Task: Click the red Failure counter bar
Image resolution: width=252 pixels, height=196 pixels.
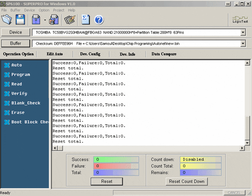Action: pos(116,166)
